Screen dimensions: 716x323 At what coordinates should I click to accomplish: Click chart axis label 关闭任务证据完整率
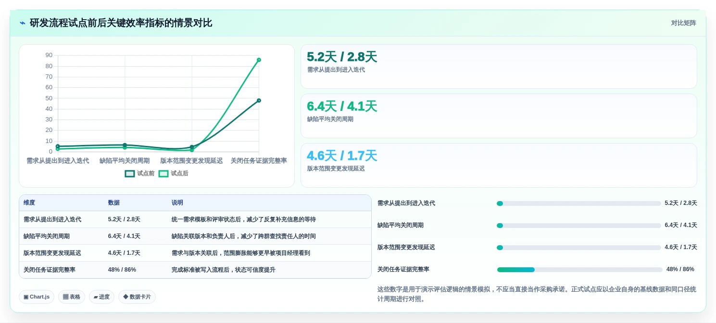pos(259,161)
